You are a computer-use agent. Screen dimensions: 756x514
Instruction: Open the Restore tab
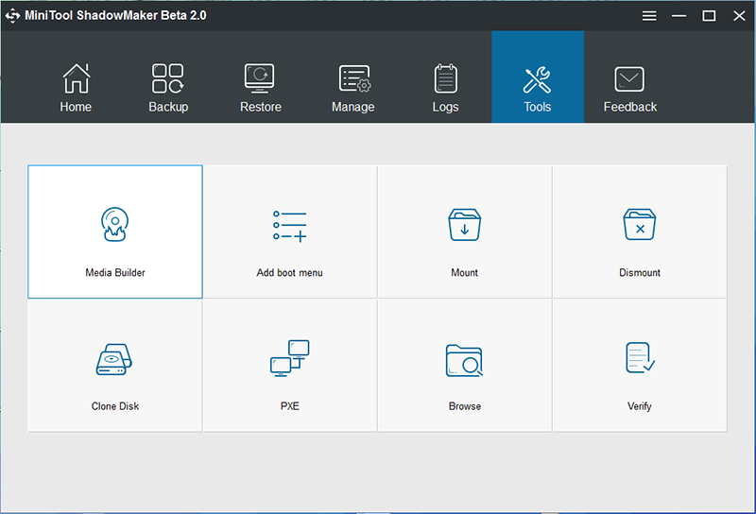coord(261,89)
